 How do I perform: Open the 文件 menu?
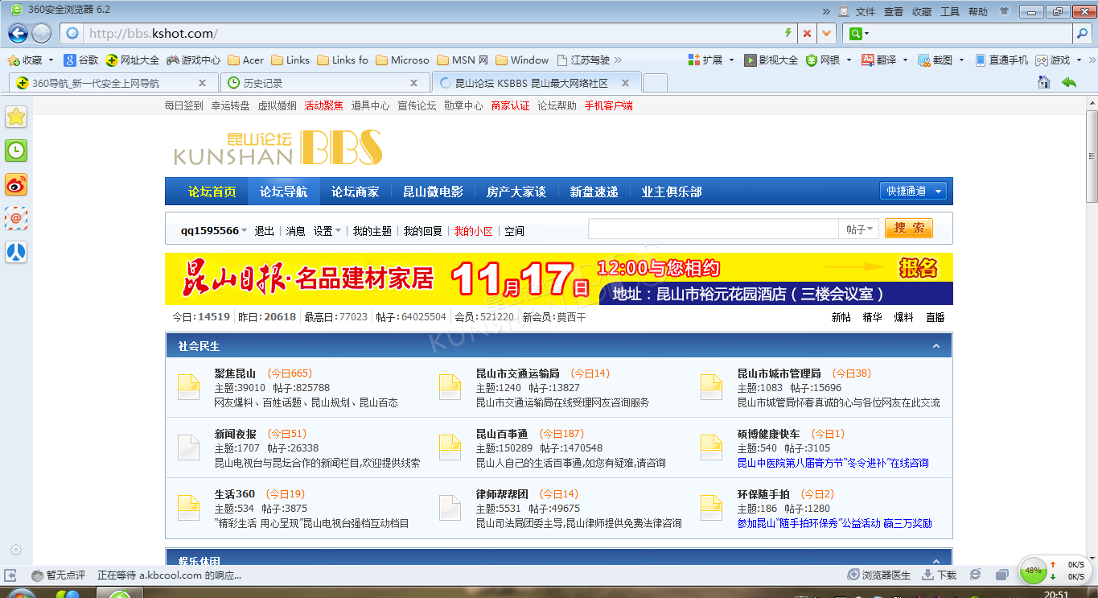pyautogui.click(x=865, y=11)
